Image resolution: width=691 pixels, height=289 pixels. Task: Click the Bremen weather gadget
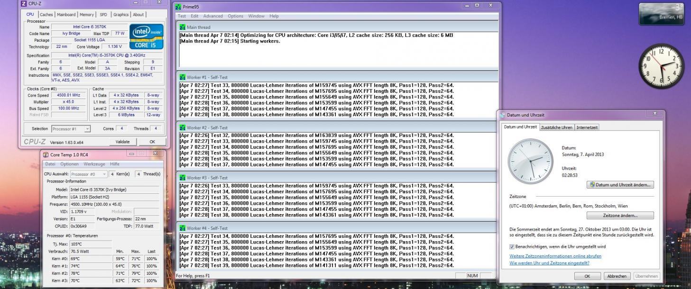662,13
